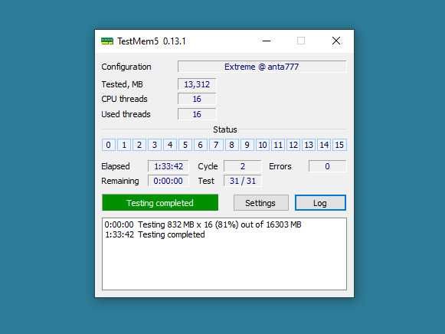445x334 pixels.
Task: Open the Settings dialog
Action: click(x=261, y=203)
